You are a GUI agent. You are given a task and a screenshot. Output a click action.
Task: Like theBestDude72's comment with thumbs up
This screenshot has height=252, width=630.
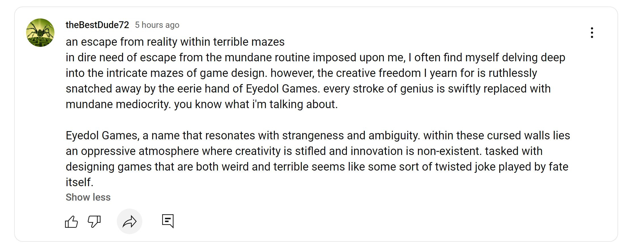71,222
